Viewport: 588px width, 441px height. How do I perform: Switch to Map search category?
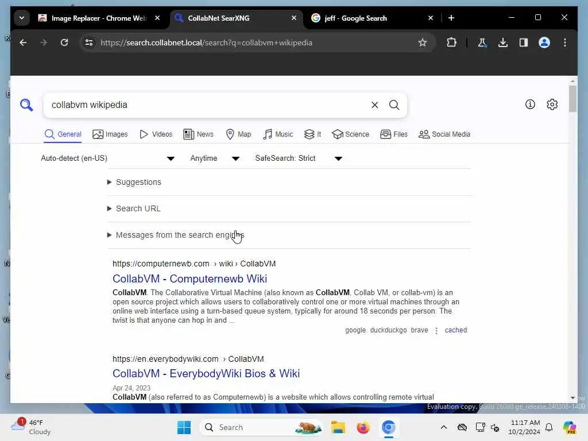pos(238,134)
